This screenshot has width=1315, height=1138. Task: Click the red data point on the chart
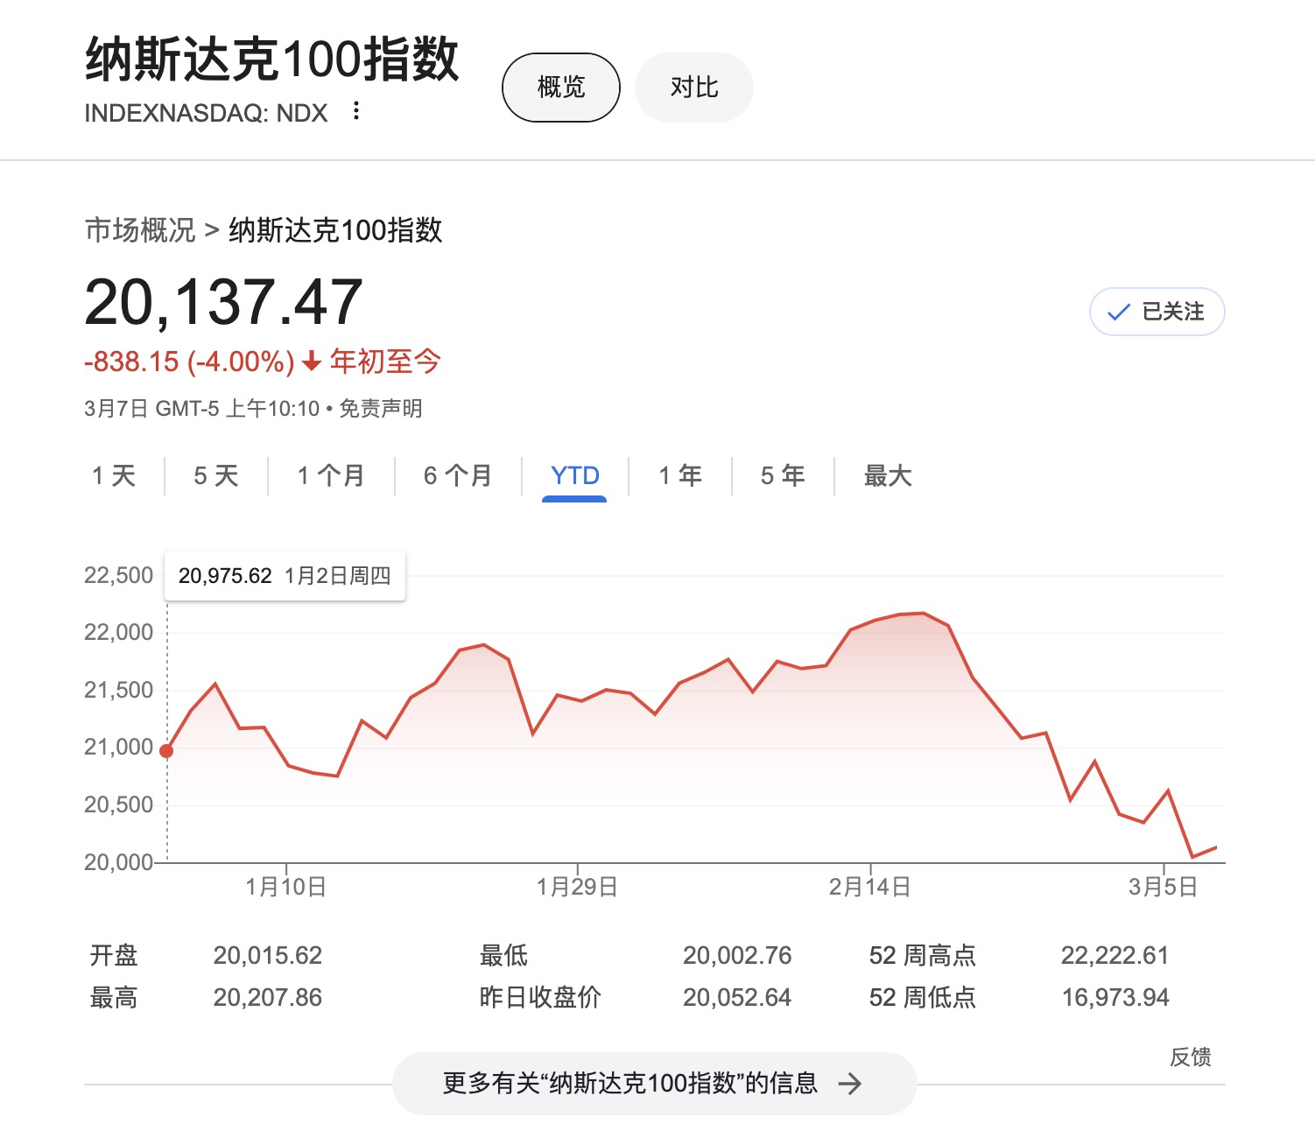click(x=166, y=751)
